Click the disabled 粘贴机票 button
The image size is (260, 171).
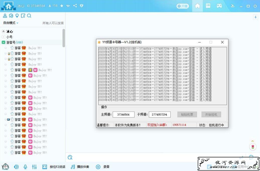point(187,114)
